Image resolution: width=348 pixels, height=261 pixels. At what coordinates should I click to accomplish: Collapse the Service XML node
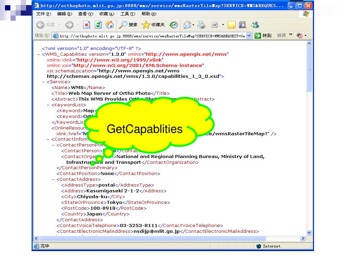click(x=43, y=82)
